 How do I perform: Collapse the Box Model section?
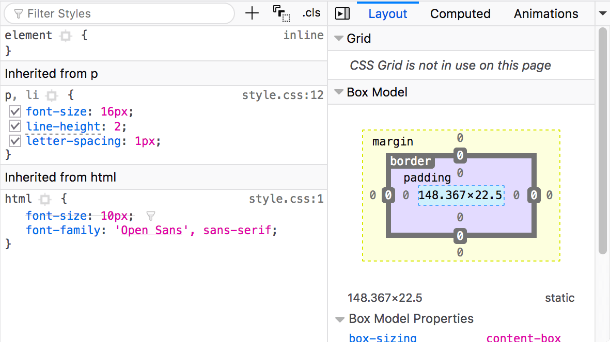pyautogui.click(x=339, y=92)
